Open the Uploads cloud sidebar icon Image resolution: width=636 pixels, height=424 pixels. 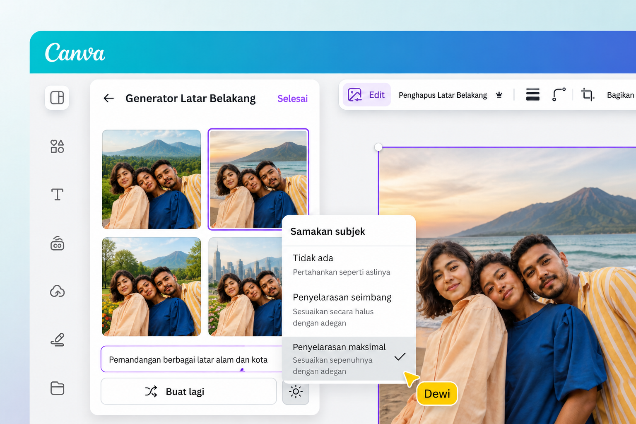coord(57,291)
